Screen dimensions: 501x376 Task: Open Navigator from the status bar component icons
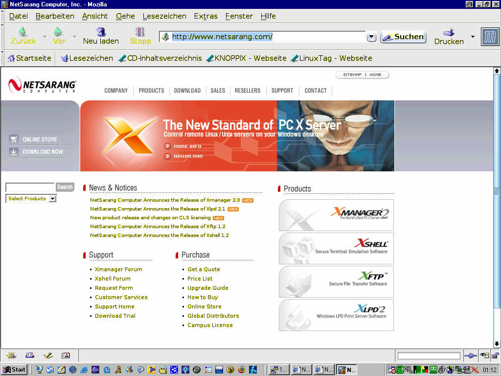click(11, 355)
